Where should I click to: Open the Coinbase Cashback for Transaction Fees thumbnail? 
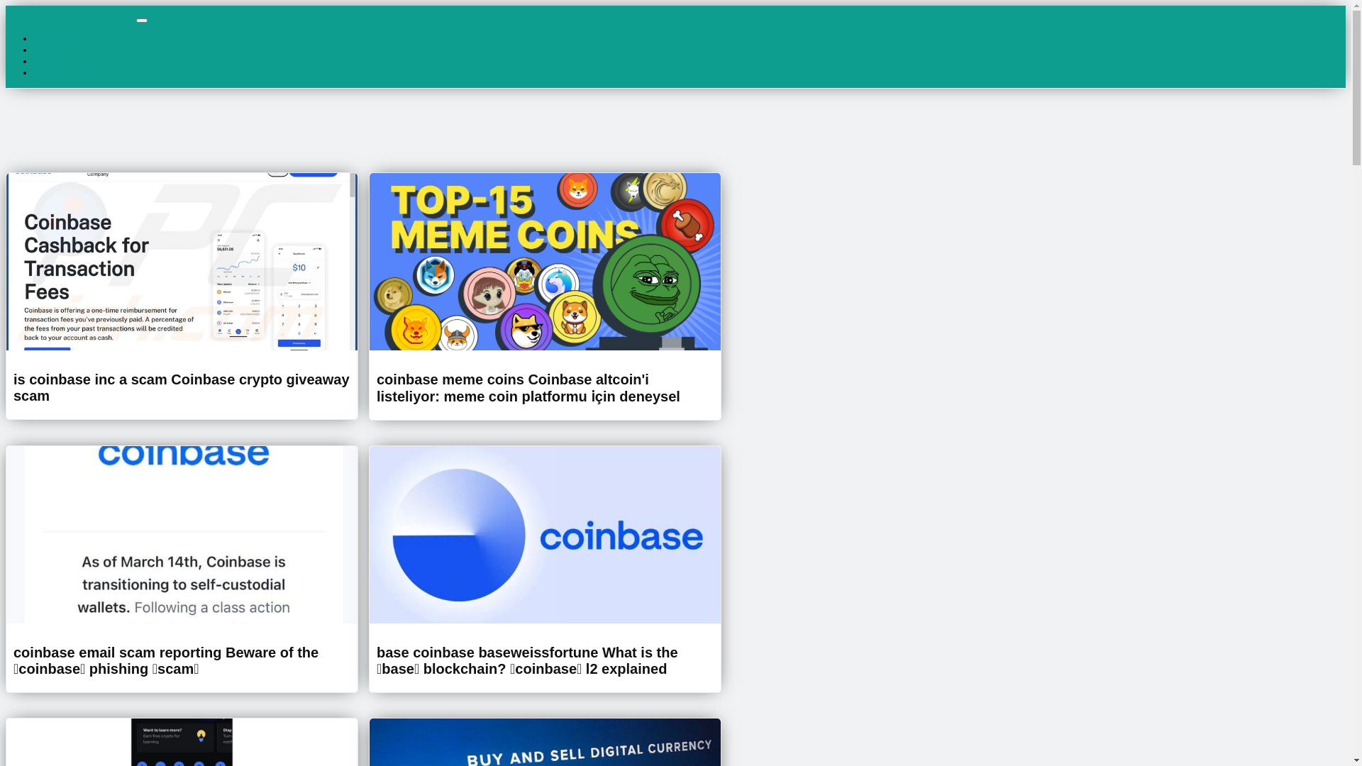182,262
